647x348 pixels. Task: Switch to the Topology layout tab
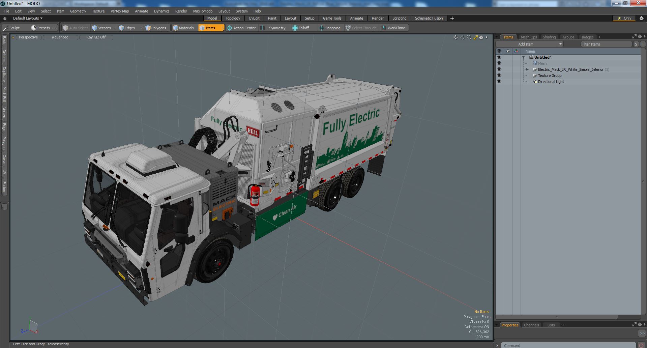point(233,18)
